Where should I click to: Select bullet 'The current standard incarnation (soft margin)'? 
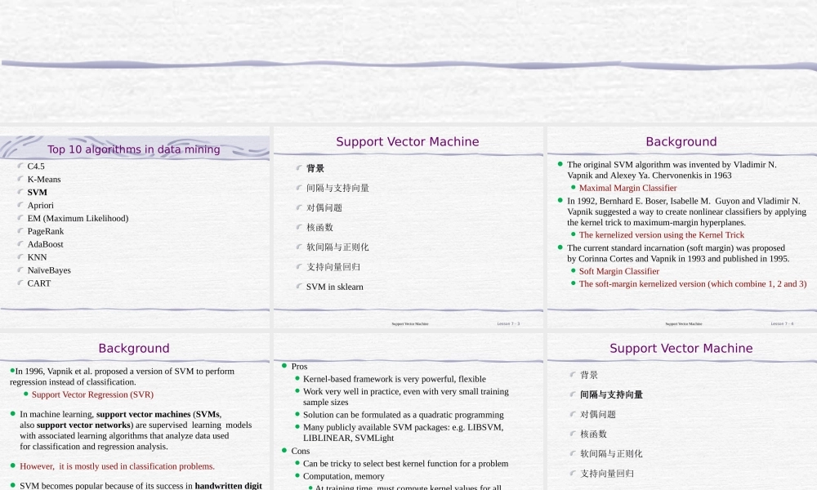tap(678, 253)
